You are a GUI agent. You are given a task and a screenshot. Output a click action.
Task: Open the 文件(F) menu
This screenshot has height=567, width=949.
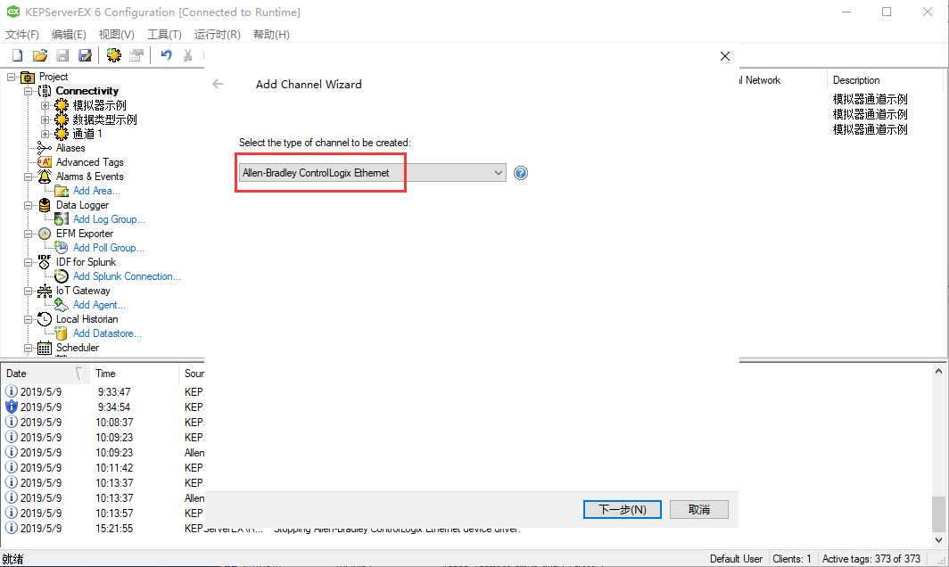coord(21,35)
